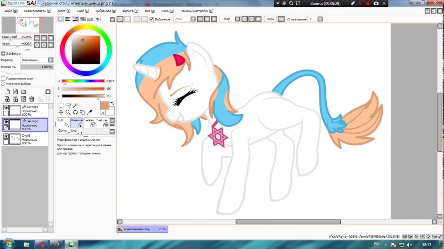This screenshot has height=249, width=444.
Task: Flip the canvas view horizontally
Action: pyautogui.click(x=281, y=19)
